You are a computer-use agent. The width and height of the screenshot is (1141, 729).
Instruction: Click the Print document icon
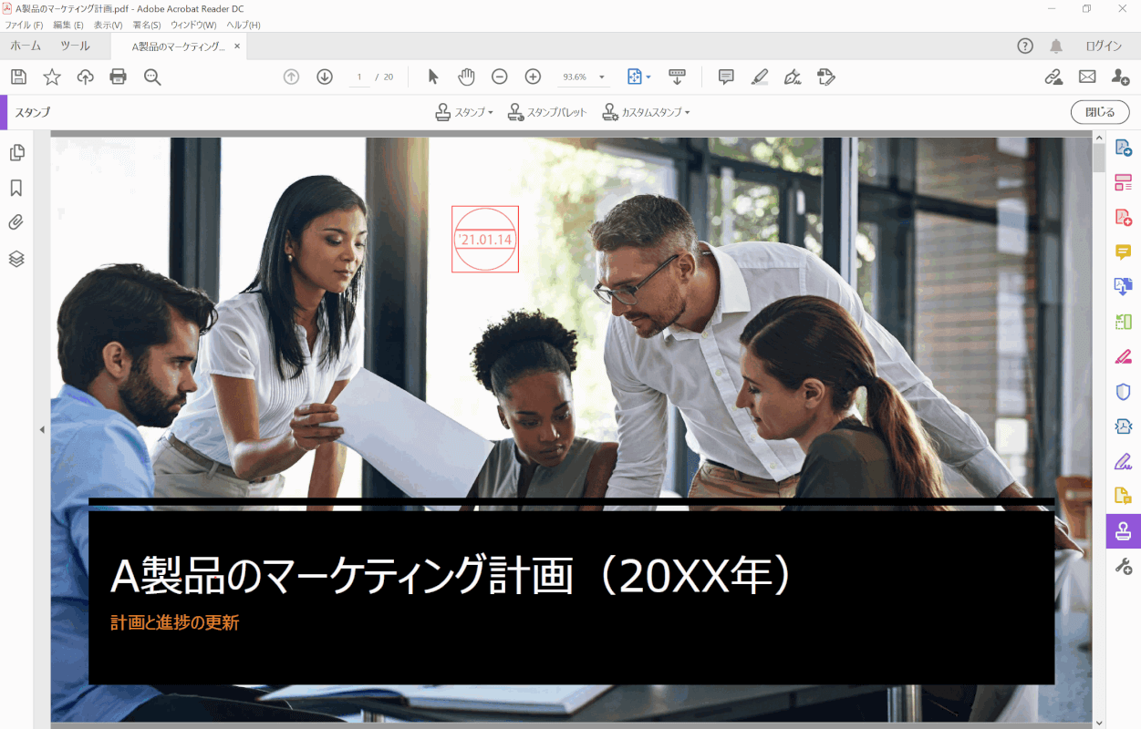coord(119,77)
